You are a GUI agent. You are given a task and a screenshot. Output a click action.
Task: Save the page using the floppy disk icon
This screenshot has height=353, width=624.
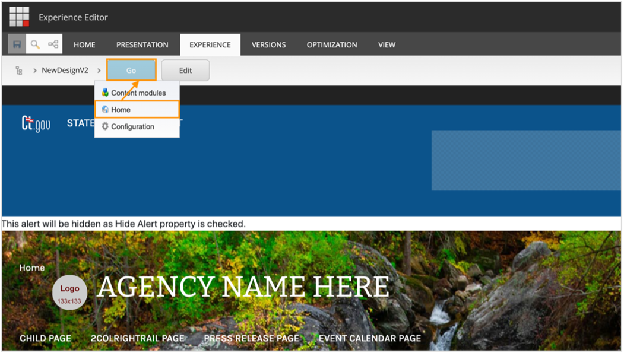point(15,44)
